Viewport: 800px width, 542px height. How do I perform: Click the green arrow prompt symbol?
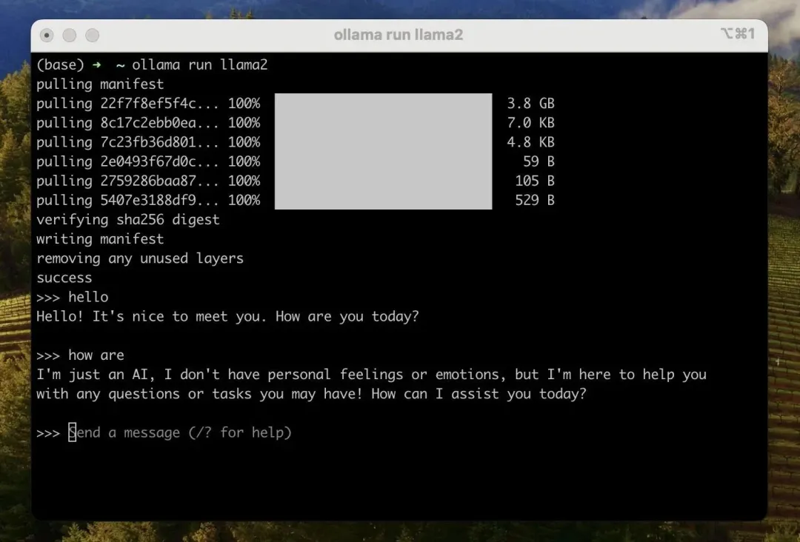[x=96, y=64]
